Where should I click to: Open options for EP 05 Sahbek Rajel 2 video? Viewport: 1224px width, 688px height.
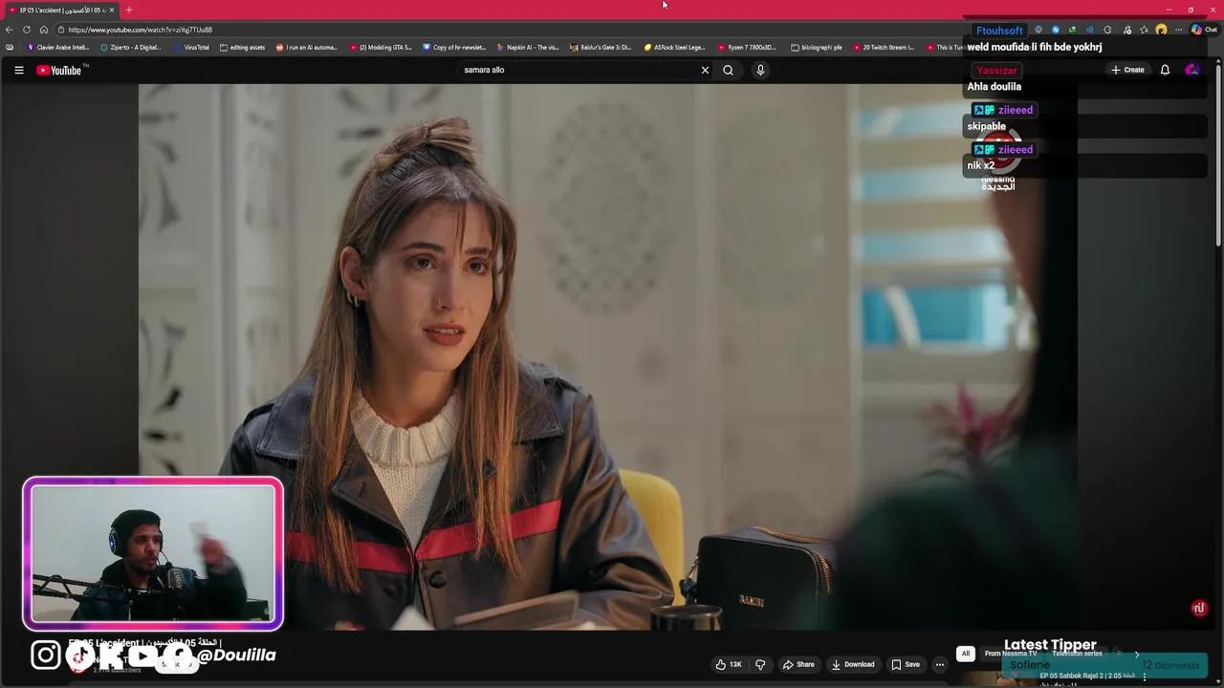(x=1144, y=677)
